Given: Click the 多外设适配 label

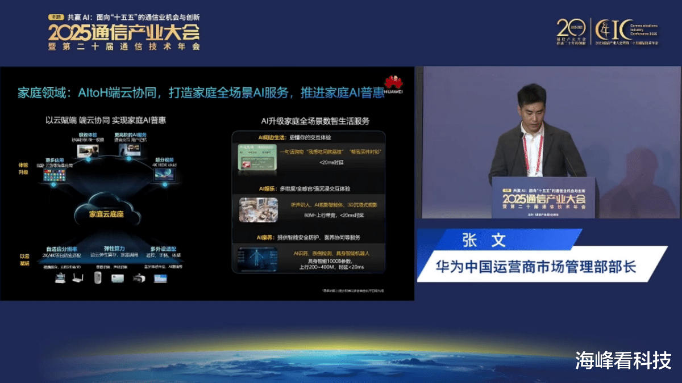Looking at the screenshot, I should (163, 249).
